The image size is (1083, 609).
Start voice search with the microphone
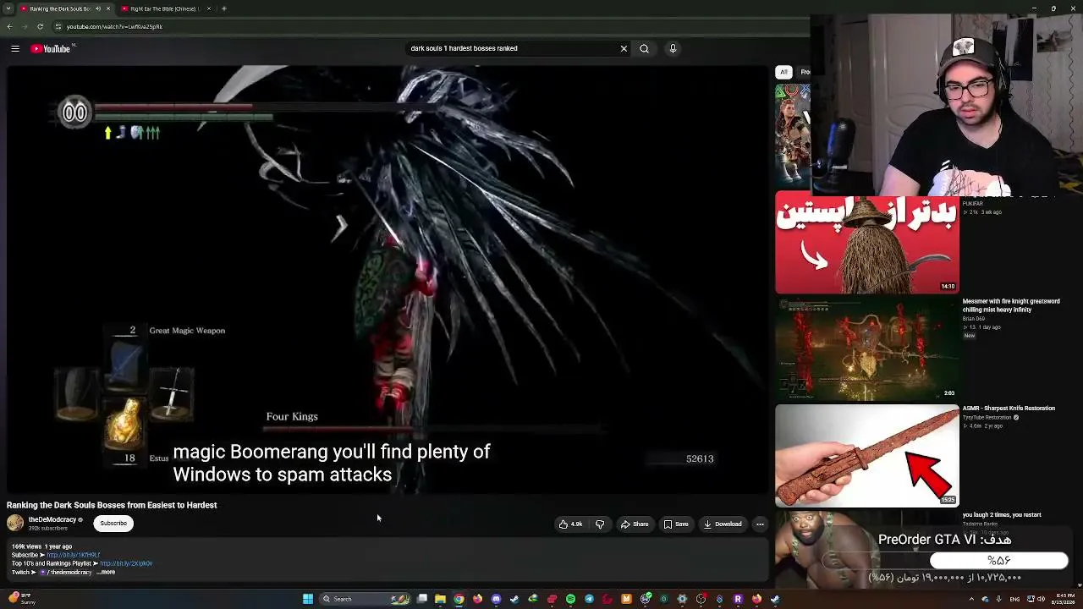[x=673, y=48]
